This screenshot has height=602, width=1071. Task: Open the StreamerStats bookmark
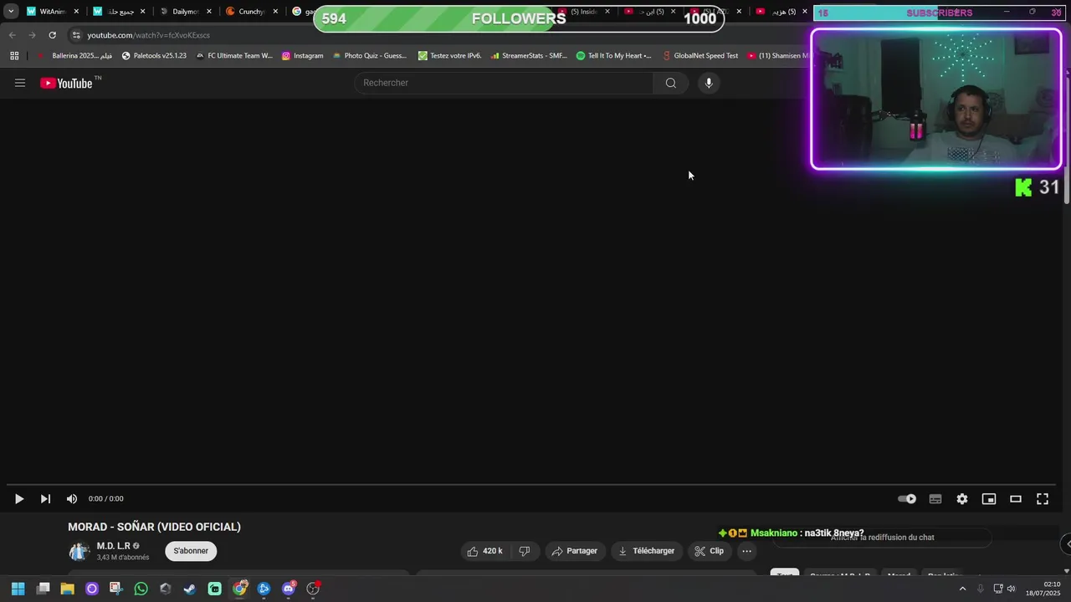(529, 56)
